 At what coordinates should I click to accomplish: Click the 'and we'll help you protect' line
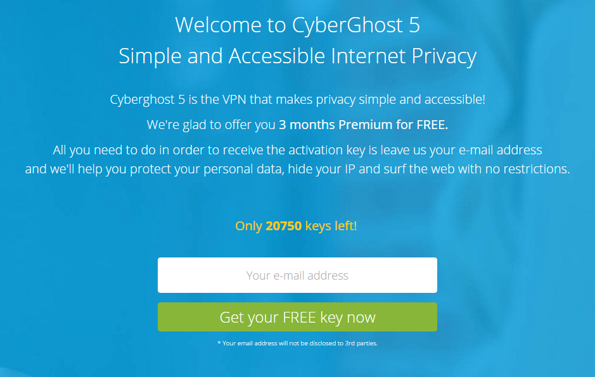click(x=298, y=169)
